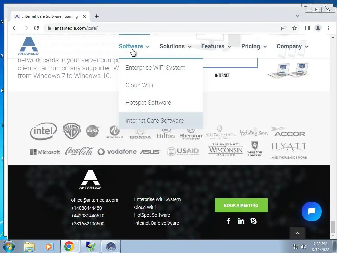Viewport: 337px width, 253px height.
Task: Open the checkmark app in taskbar
Action: [90, 246]
